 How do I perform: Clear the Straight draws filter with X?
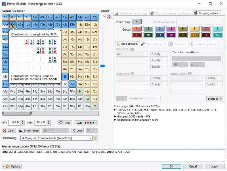tap(190, 74)
